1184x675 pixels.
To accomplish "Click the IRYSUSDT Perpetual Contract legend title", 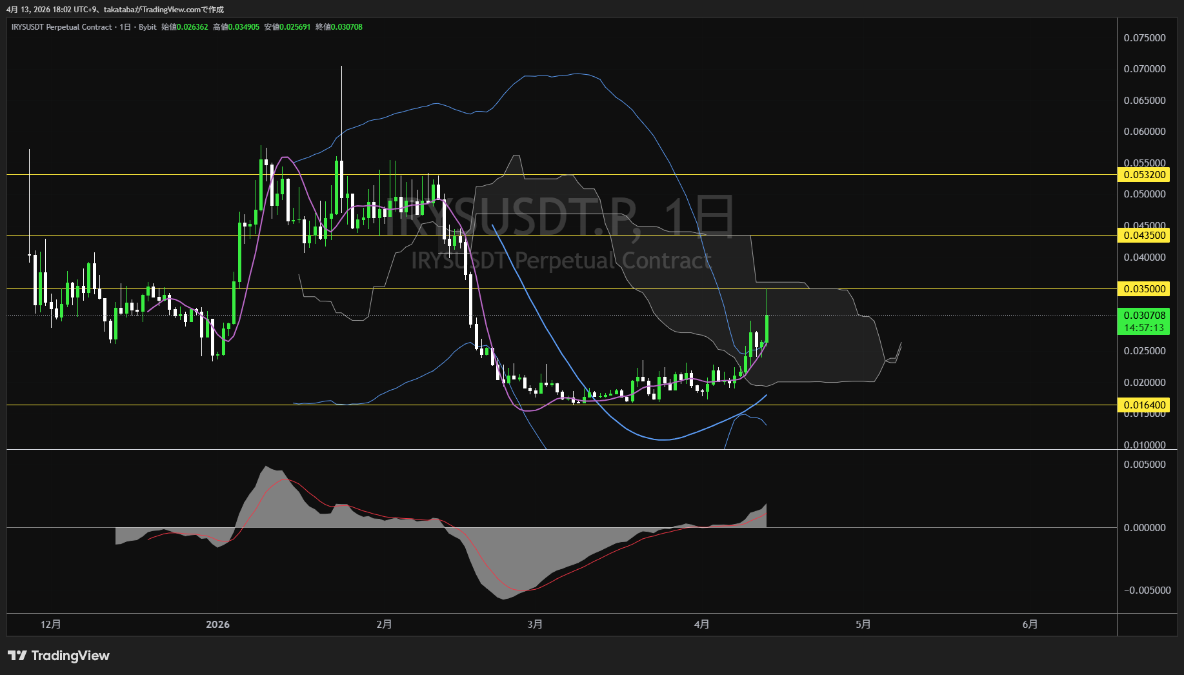I will (62, 27).
